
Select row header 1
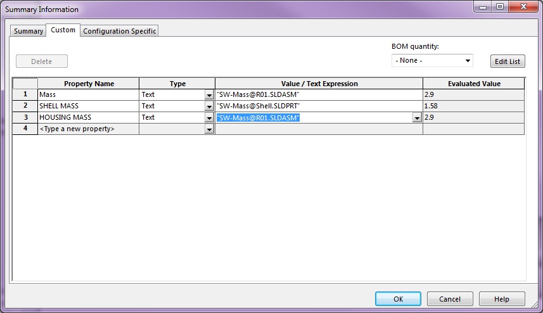[x=25, y=94]
